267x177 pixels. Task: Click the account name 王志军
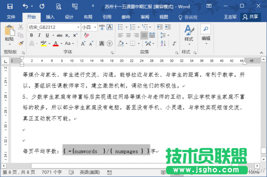(x=230, y=17)
